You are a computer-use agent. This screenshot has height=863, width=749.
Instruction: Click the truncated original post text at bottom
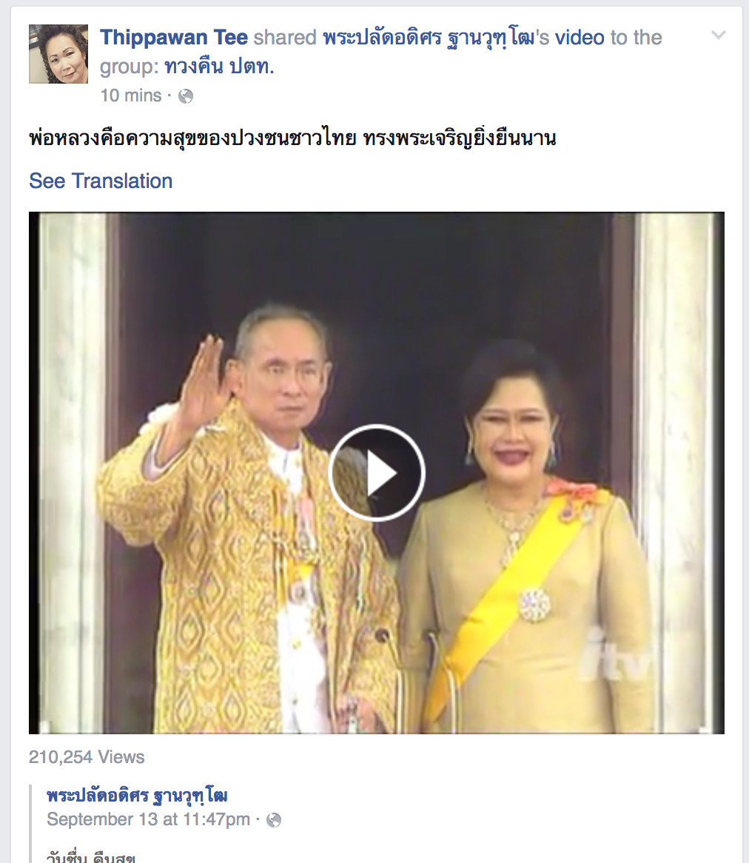[91, 856]
